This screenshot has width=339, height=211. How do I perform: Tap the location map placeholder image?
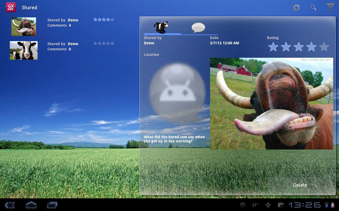pyautogui.click(x=177, y=92)
